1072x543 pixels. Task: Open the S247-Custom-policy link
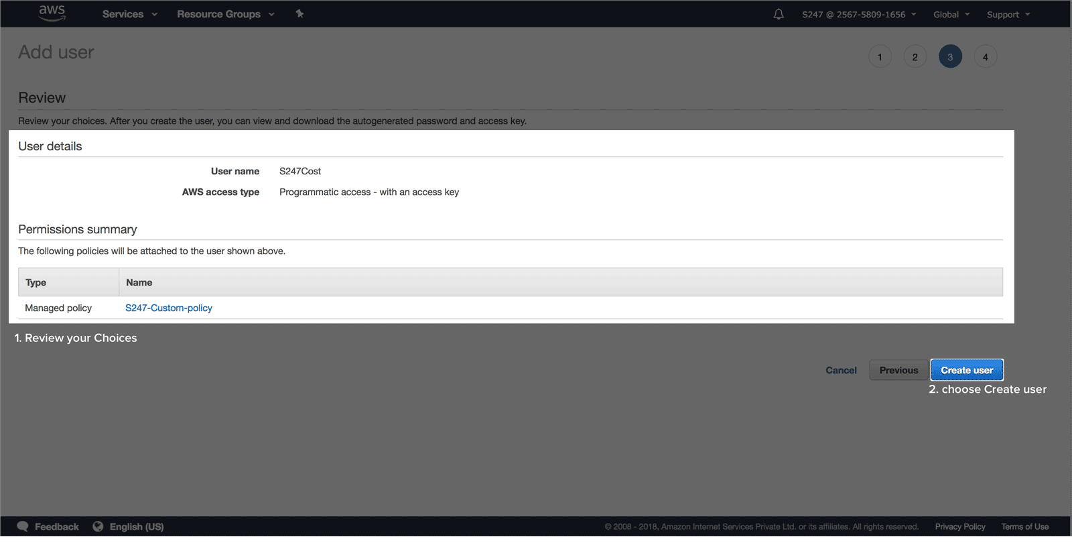click(x=169, y=308)
